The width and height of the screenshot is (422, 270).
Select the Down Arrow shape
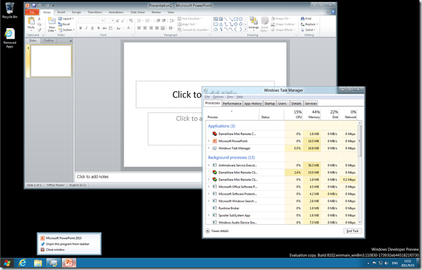pyautogui.click(x=241, y=24)
